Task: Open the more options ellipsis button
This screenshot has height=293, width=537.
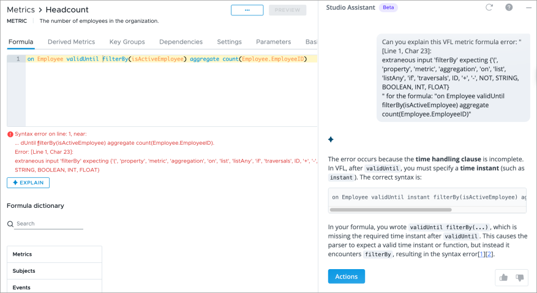Action: [x=247, y=10]
